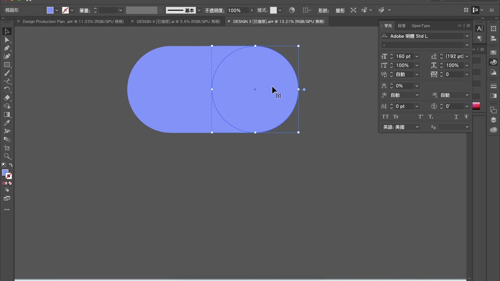This screenshot has height=281, width=500.
Task: Click the Recolor Artwork wheel icon
Action: click(292, 11)
